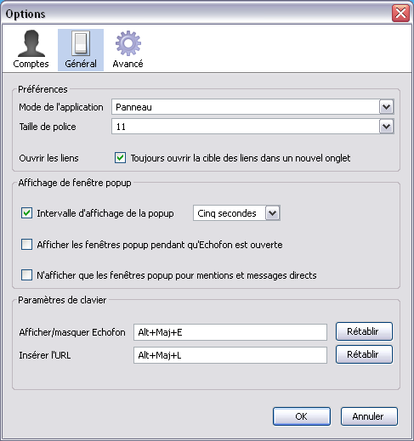The image size is (414, 441).
Task: Close the Options dialog with the red X
Action: (x=400, y=13)
